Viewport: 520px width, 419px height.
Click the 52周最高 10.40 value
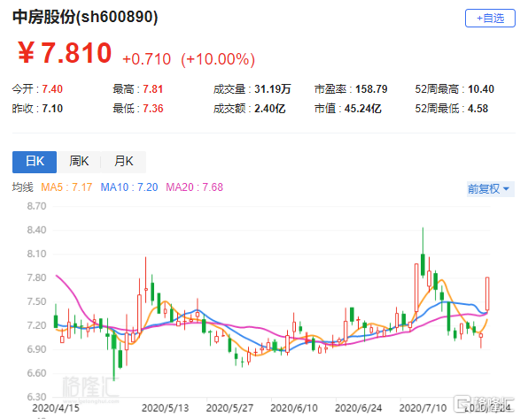[x=454, y=89]
